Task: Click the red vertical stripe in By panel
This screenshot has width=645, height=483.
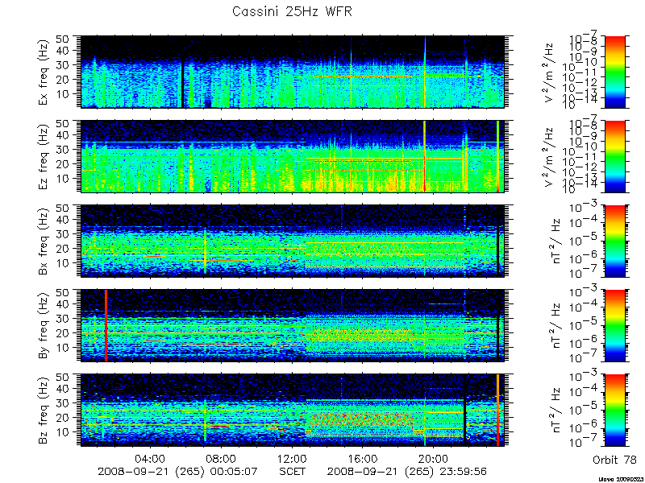Action: coord(106,326)
